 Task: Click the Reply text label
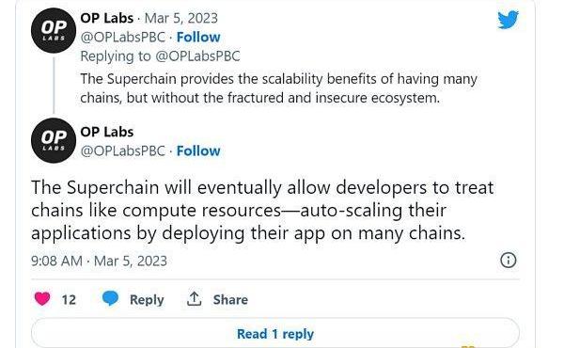(147, 300)
